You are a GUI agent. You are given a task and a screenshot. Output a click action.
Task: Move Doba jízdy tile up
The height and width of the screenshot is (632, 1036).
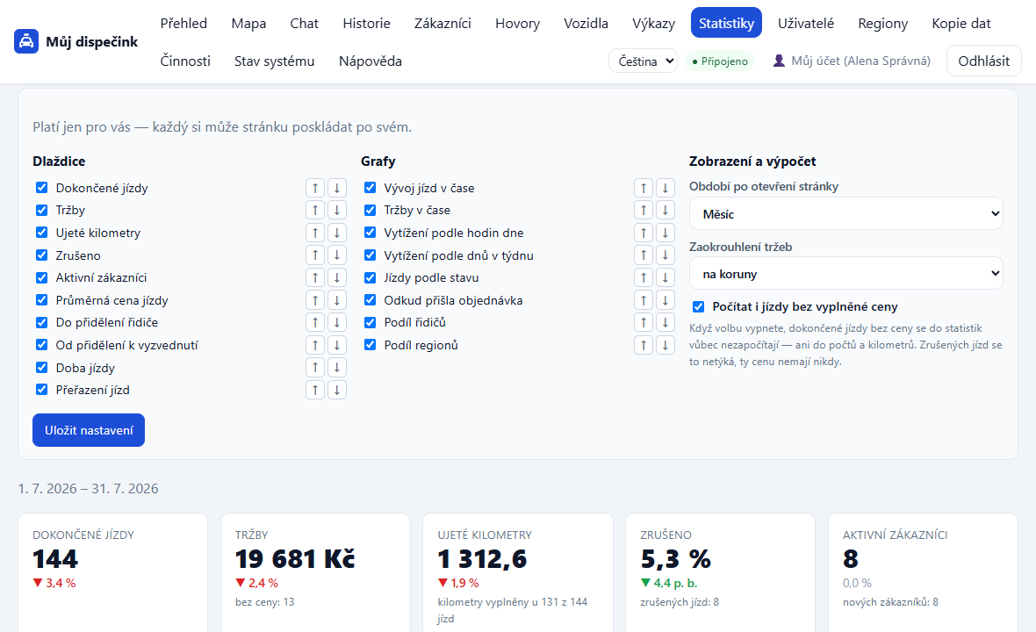(315, 368)
